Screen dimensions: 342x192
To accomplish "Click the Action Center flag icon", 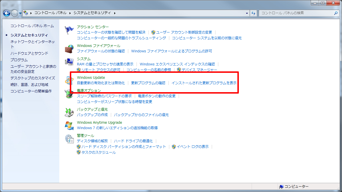I will (x=69, y=30).
